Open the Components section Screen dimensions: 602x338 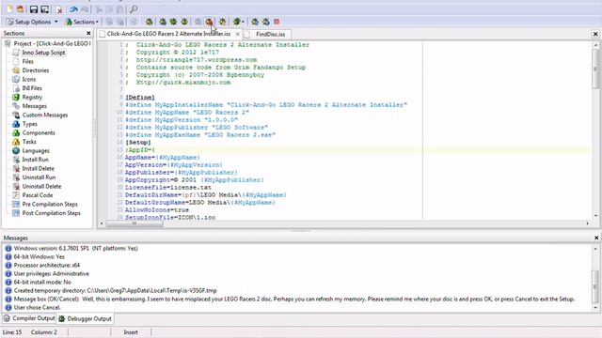coord(39,132)
